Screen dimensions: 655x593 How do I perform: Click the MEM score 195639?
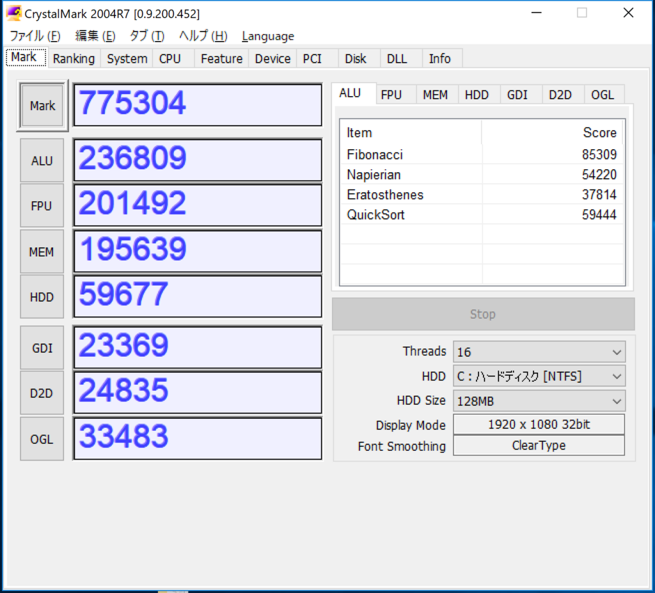click(x=198, y=252)
